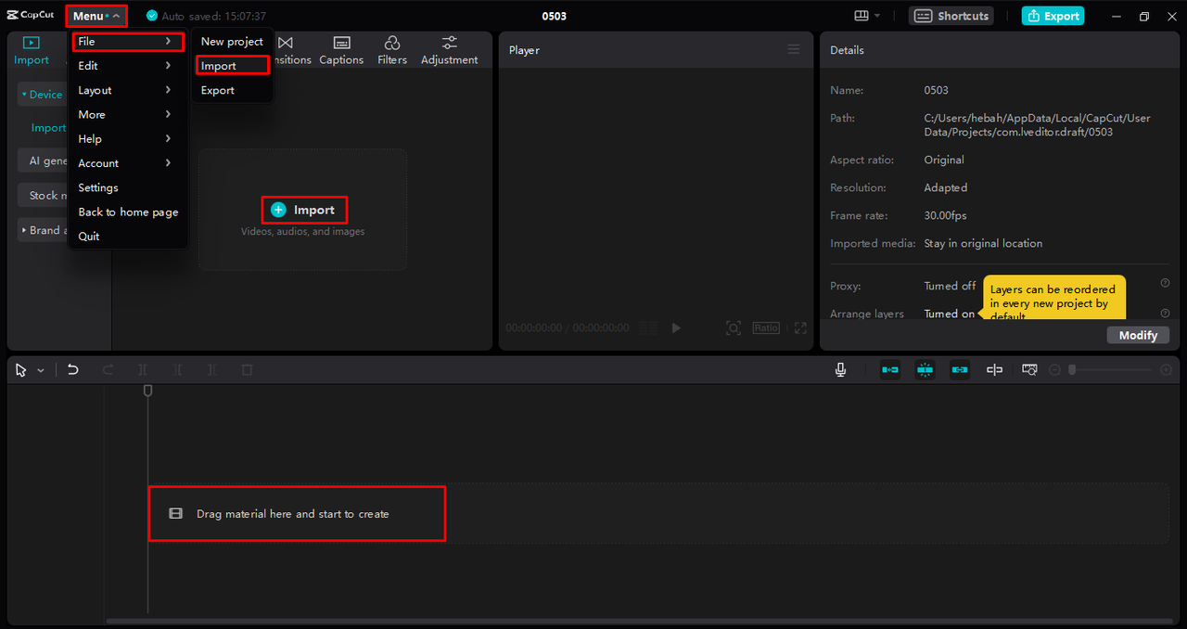Open the Edit submenu
The width and height of the screenshot is (1187, 629).
(128, 66)
